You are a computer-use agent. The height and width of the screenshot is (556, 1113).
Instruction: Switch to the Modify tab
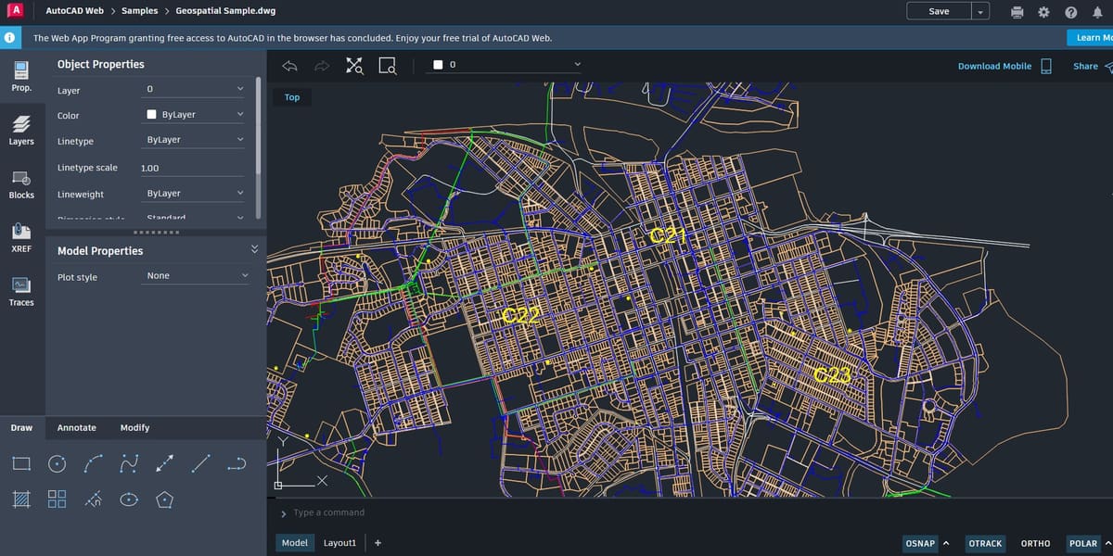tap(134, 427)
